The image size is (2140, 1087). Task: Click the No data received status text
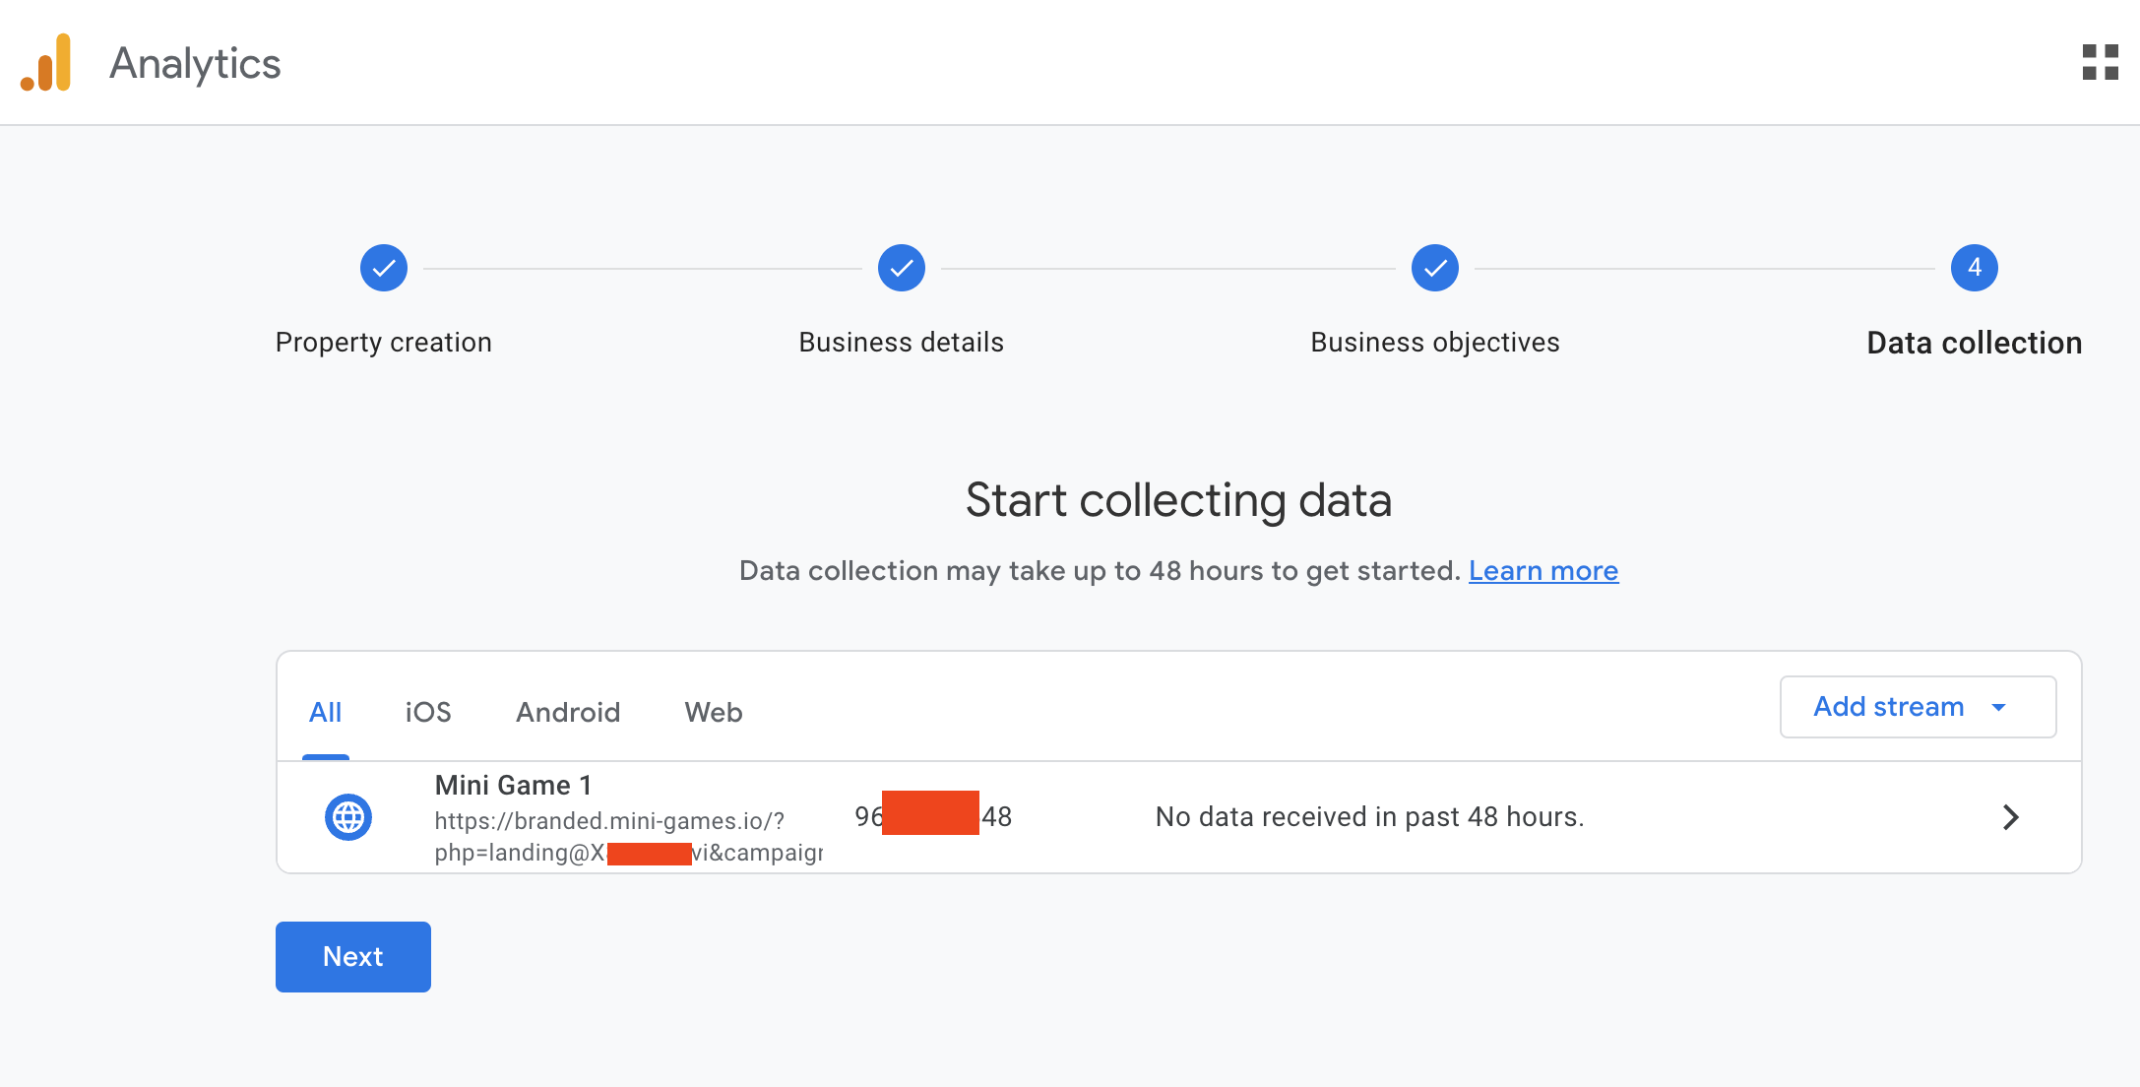1369,817
